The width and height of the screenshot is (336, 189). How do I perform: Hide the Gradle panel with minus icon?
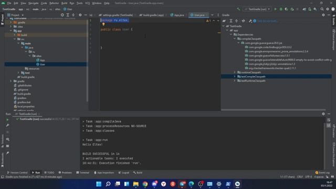[x=329, y=15]
